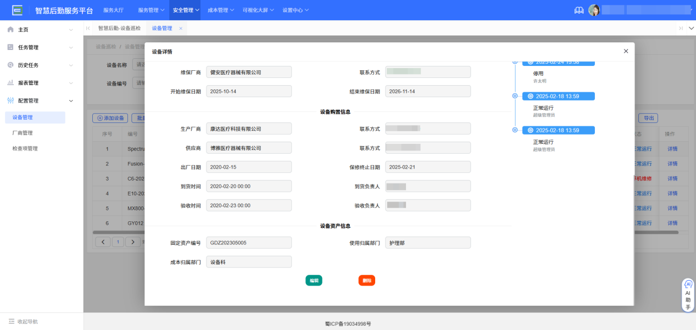Open 详情 link for the Spectrum device row
This screenshot has height=330, width=696.
tap(672, 148)
